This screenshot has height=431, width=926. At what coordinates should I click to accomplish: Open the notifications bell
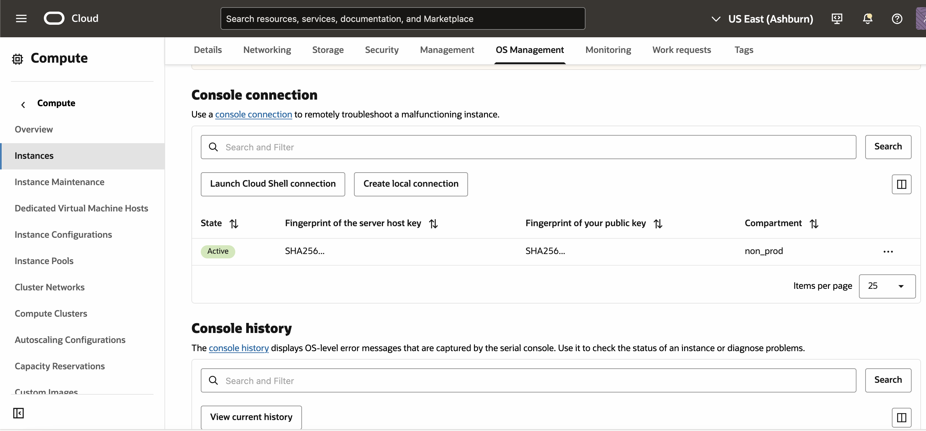[867, 18]
